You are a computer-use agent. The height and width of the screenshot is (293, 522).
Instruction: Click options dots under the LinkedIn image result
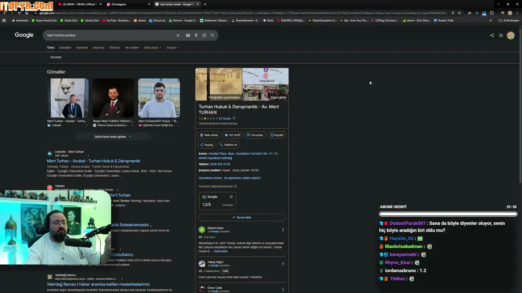(x=88, y=125)
